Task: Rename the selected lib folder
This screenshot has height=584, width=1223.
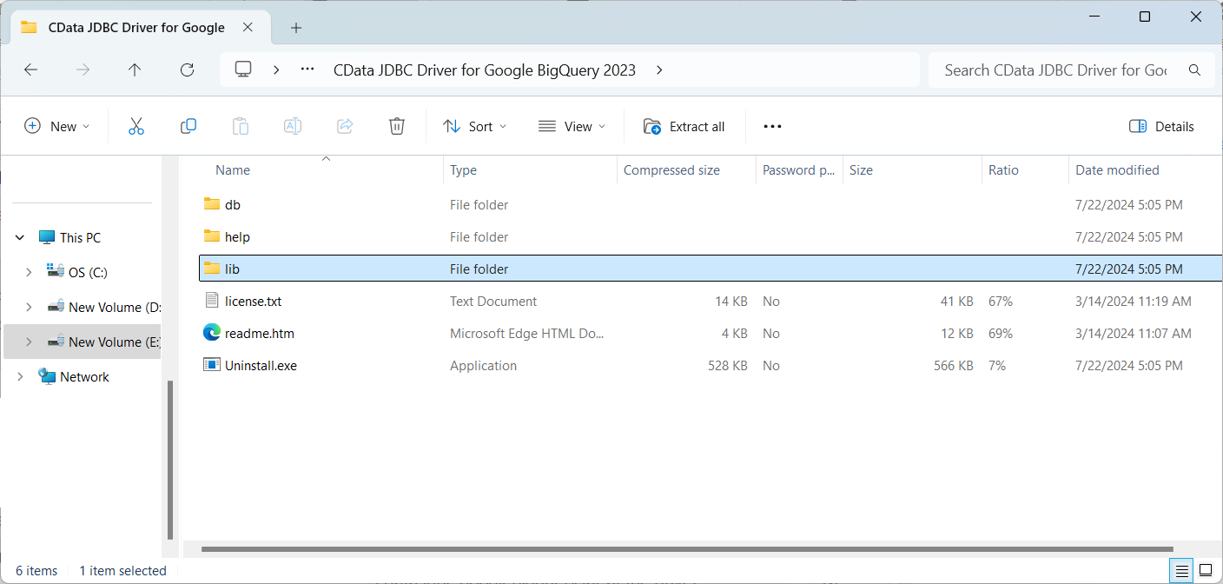Action: (293, 126)
